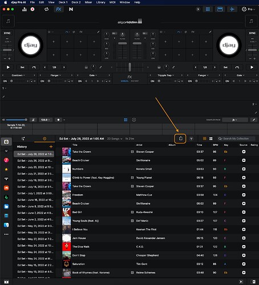Open the Tripple Trap effect dropdown
Viewport: 259px width, 285px height.
click(165, 75)
